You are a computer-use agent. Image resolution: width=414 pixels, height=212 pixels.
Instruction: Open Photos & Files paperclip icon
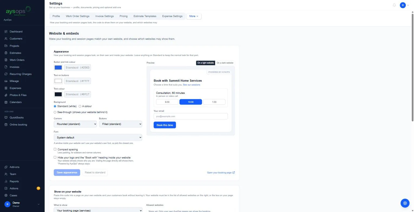[6, 95]
